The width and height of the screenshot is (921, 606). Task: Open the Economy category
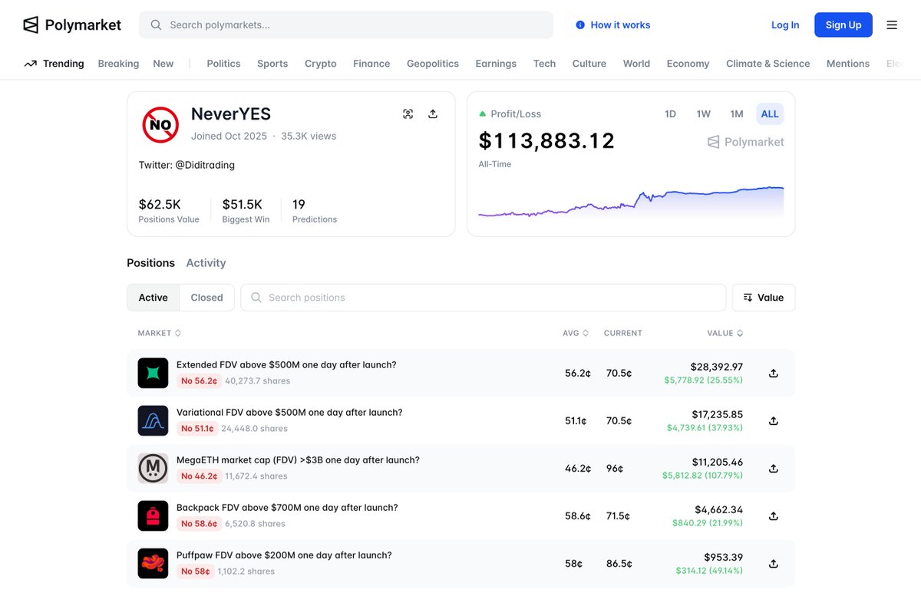[x=688, y=64]
